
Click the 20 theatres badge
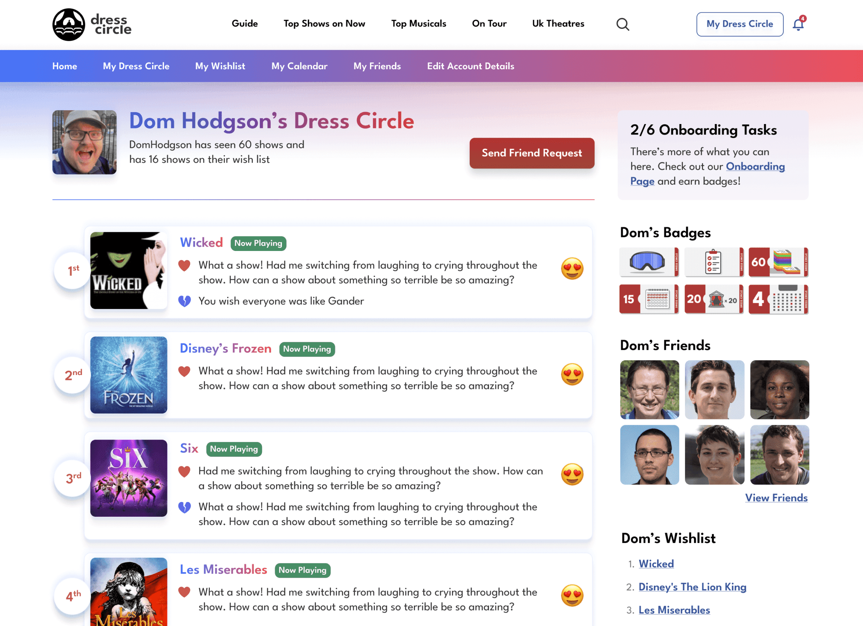[x=714, y=299]
